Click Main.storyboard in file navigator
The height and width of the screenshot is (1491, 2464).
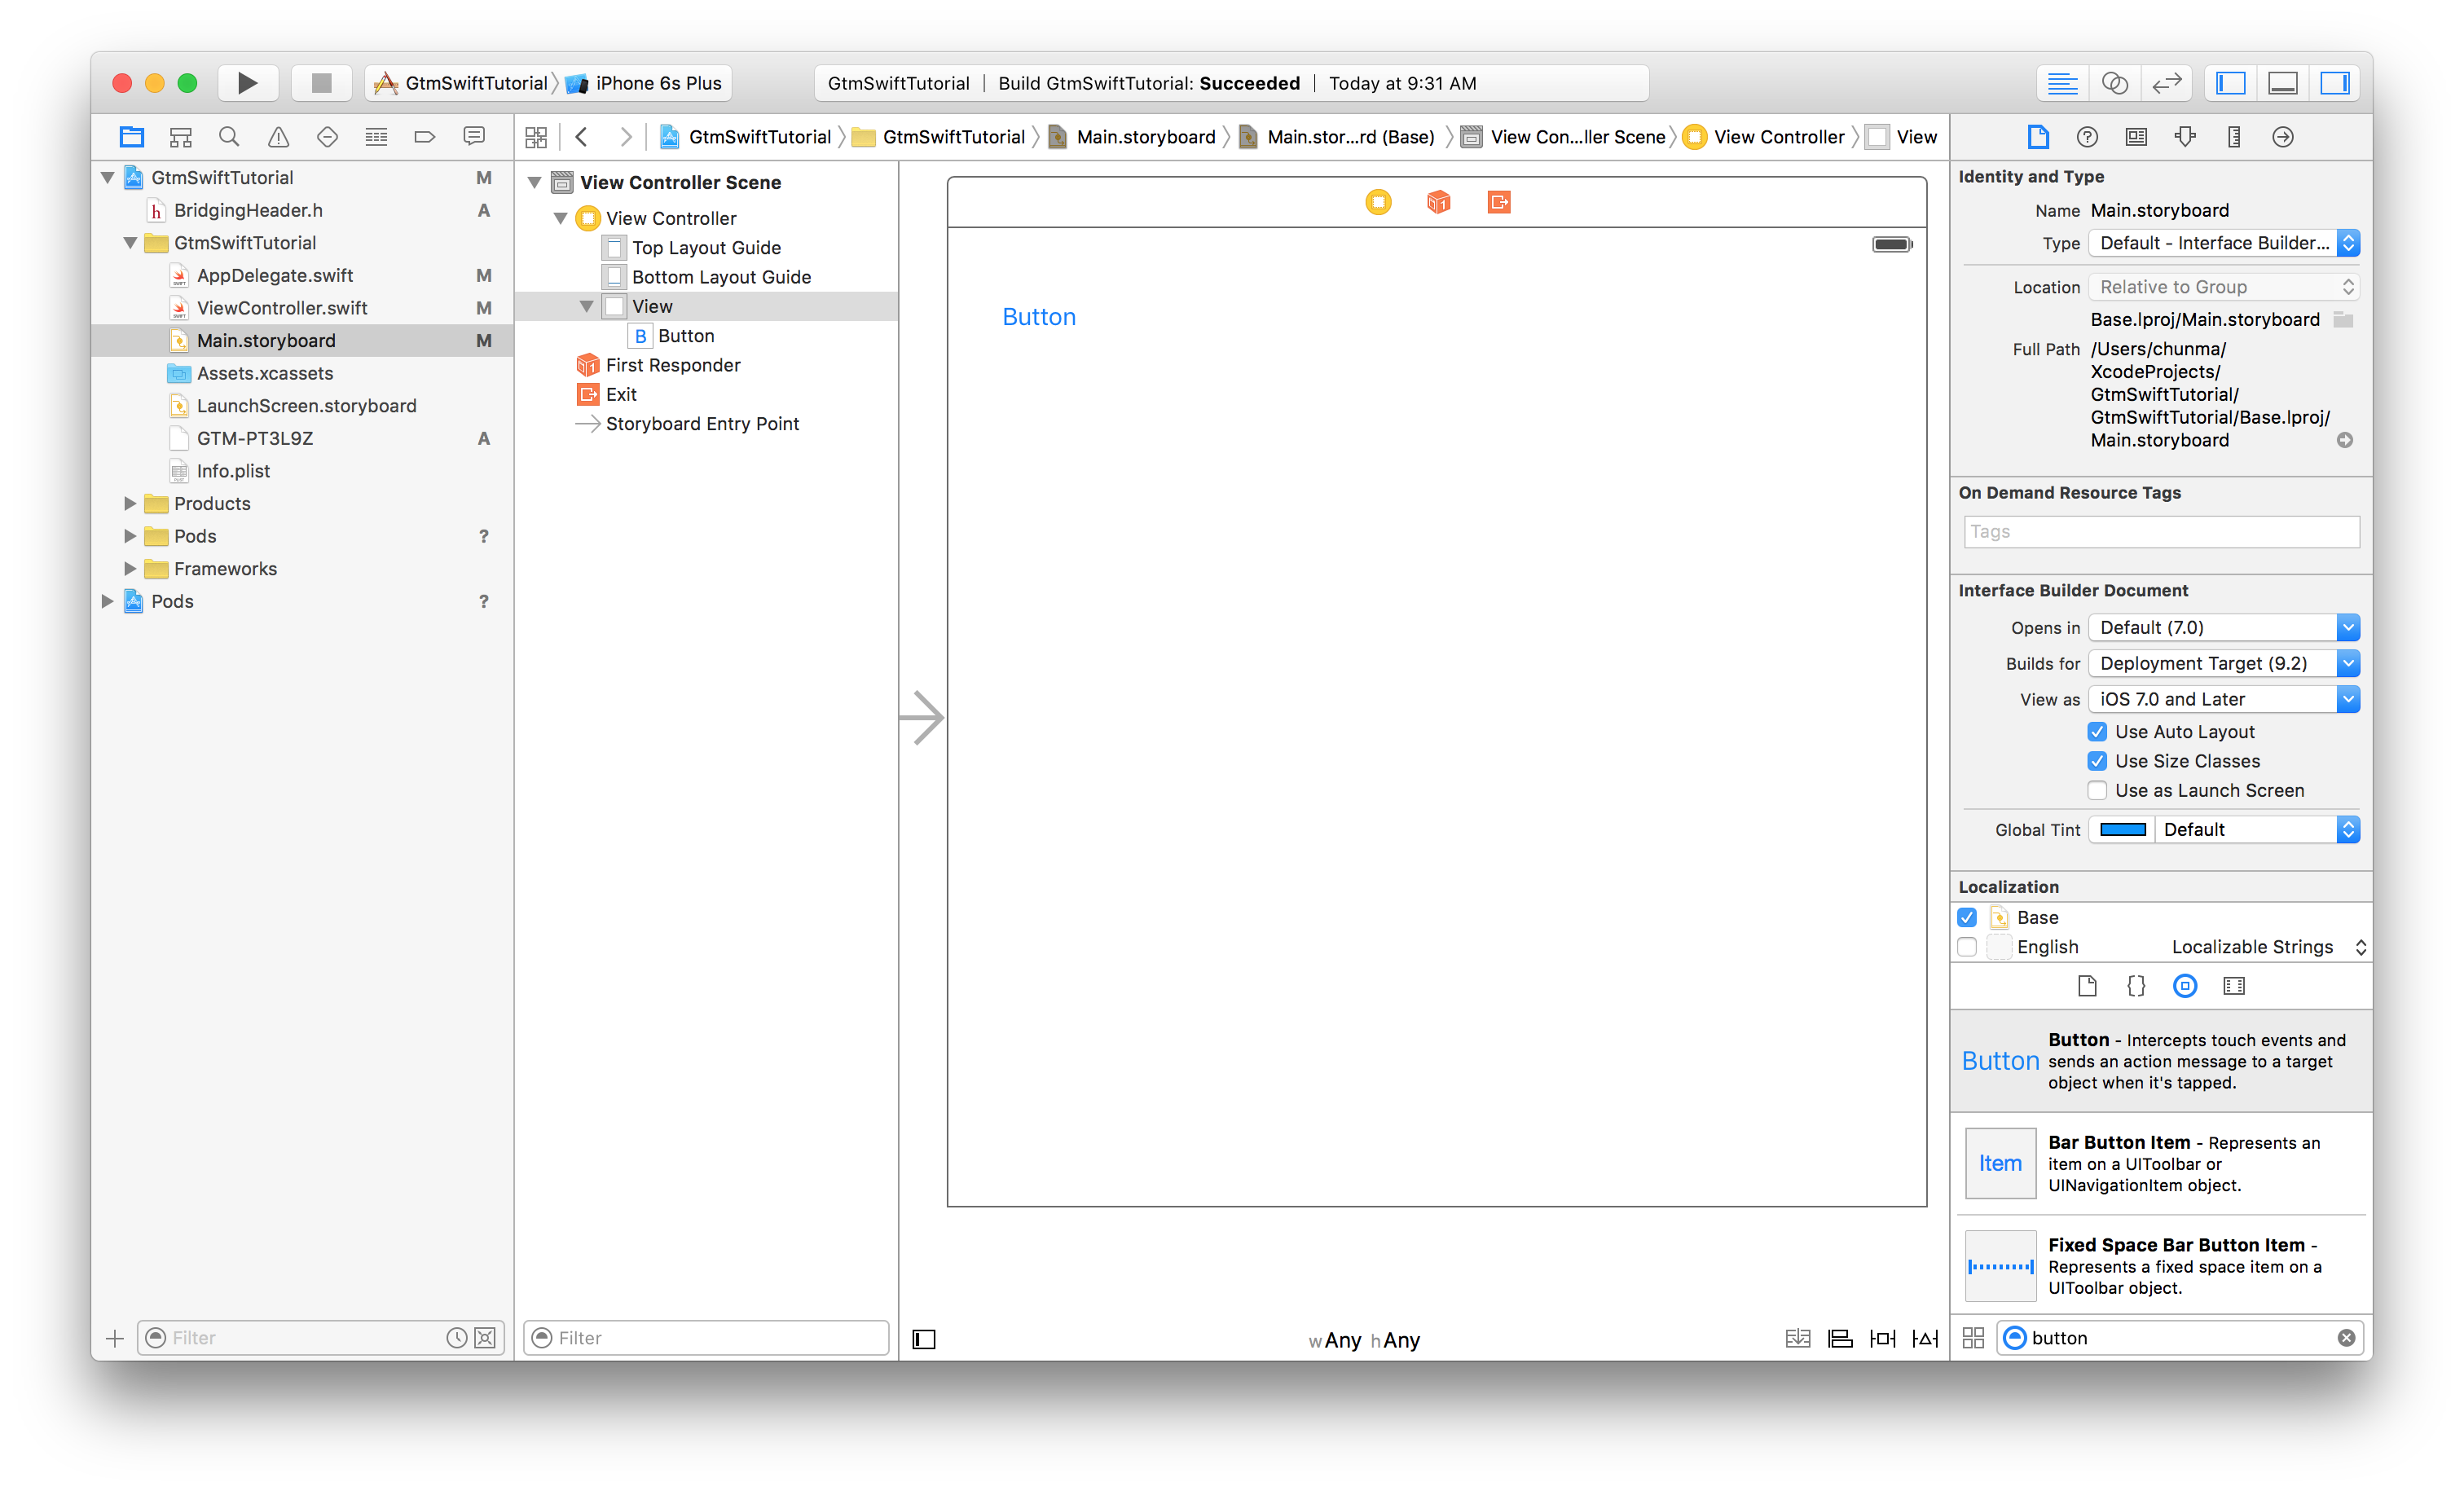(x=267, y=340)
